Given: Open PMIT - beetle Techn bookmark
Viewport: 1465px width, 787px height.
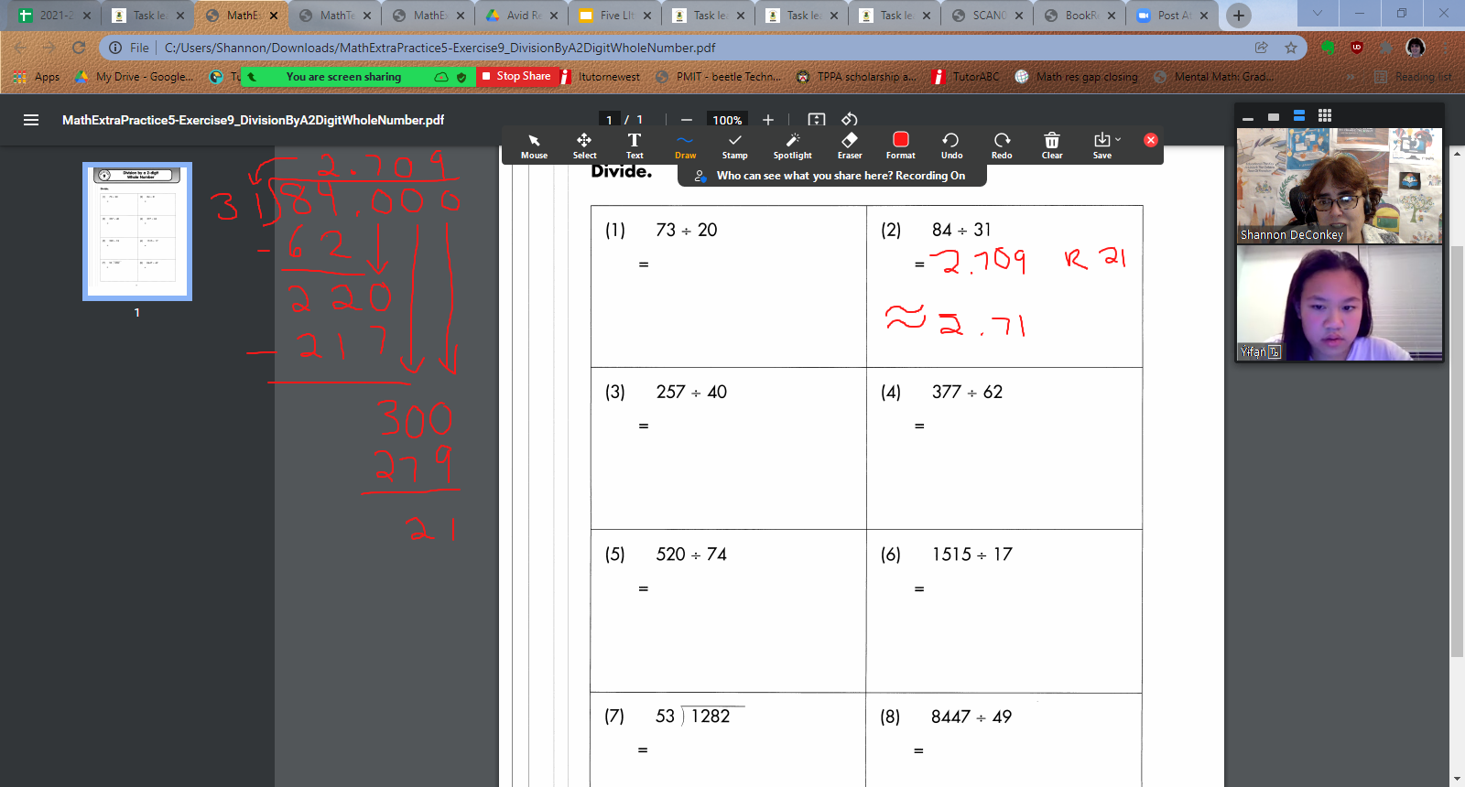Looking at the screenshot, I should (719, 77).
